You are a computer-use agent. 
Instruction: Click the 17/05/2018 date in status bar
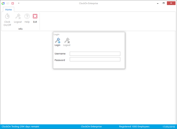point(169,127)
